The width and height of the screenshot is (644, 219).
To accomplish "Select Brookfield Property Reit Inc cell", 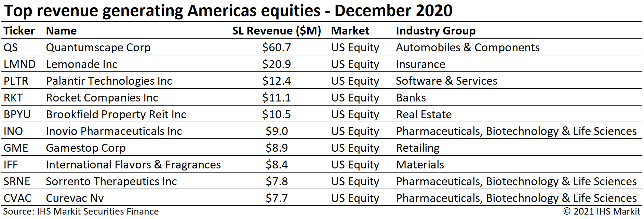I will [x=116, y=114].
